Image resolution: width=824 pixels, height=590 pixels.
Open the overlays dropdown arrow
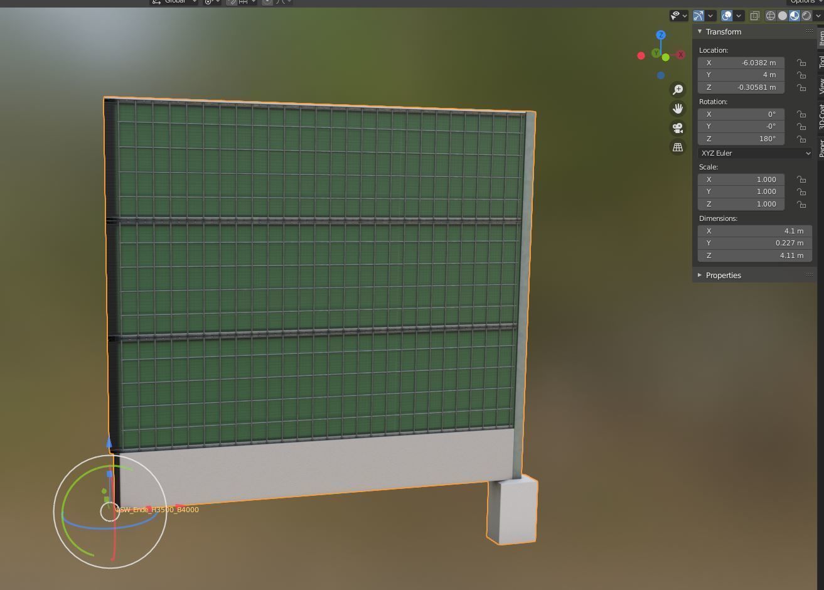[x=739, y=16]
